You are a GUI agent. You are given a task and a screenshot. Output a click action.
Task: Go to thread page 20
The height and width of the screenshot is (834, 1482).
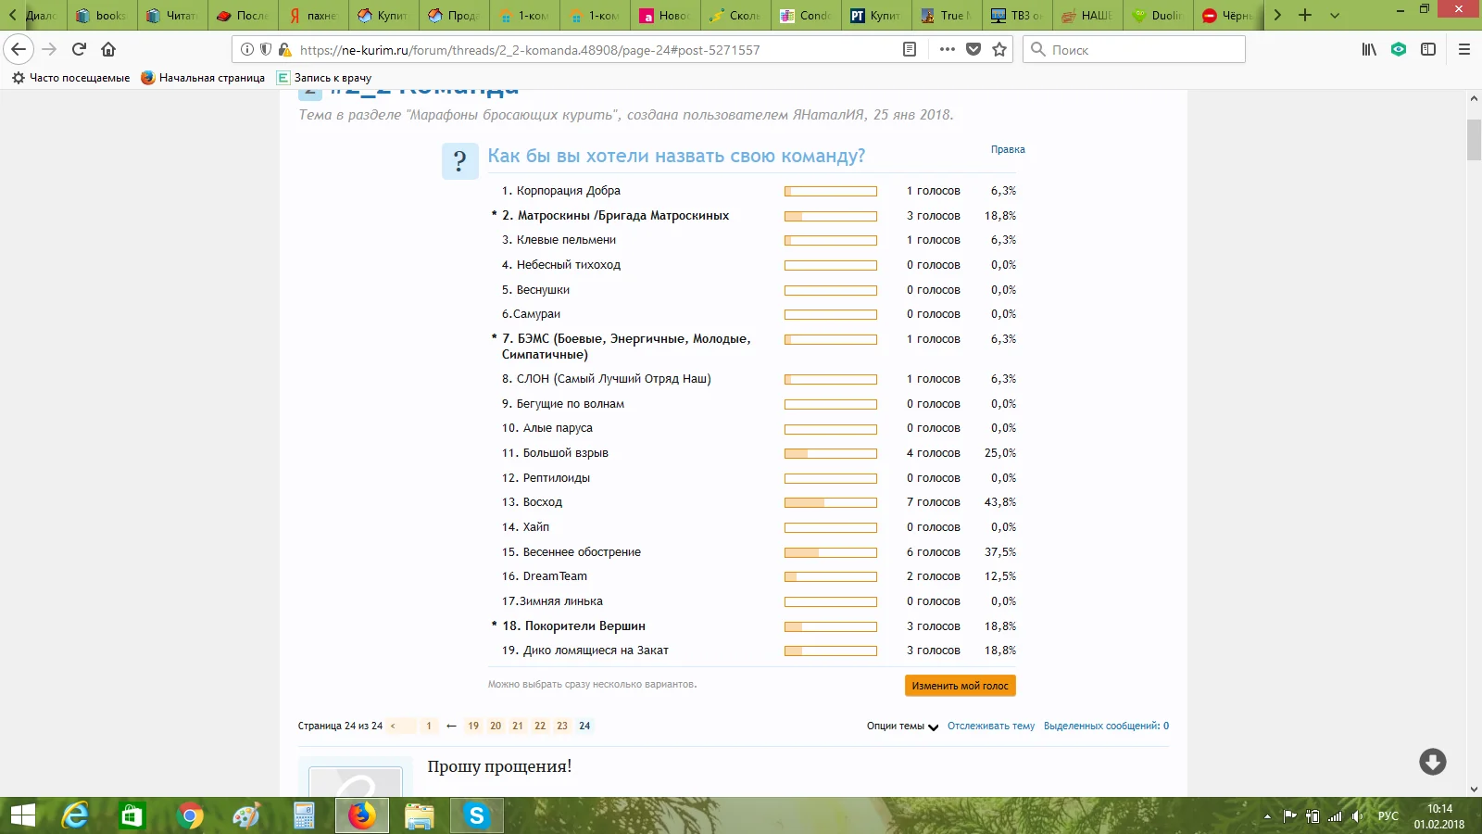pos(496,726)
